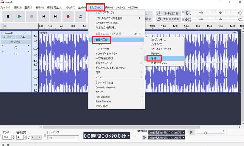Adjust the track gain slider
The image size is (244, 146).
point(16,48)
